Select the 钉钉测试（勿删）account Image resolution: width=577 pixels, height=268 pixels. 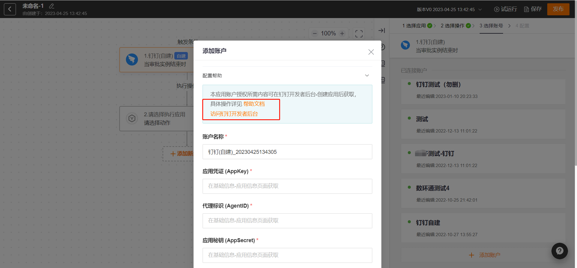coord(483,92)
